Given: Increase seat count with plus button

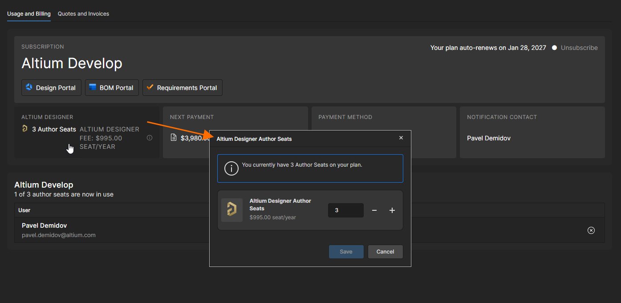Looking at the screenshot, I should pos(392,210).
